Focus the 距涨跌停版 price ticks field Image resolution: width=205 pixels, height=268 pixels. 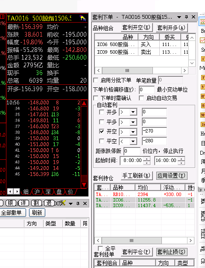132,151
